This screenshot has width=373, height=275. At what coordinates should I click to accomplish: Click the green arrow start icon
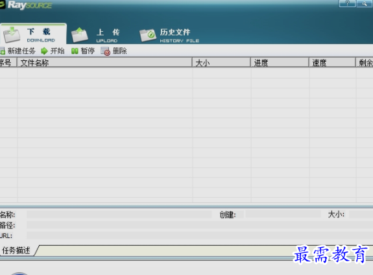(x=44, y=51)
